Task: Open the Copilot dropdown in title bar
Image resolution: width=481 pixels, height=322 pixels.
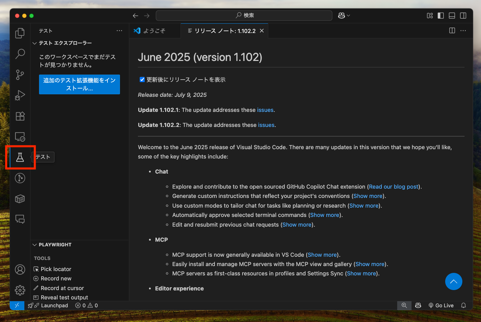Action: point(344,15)
